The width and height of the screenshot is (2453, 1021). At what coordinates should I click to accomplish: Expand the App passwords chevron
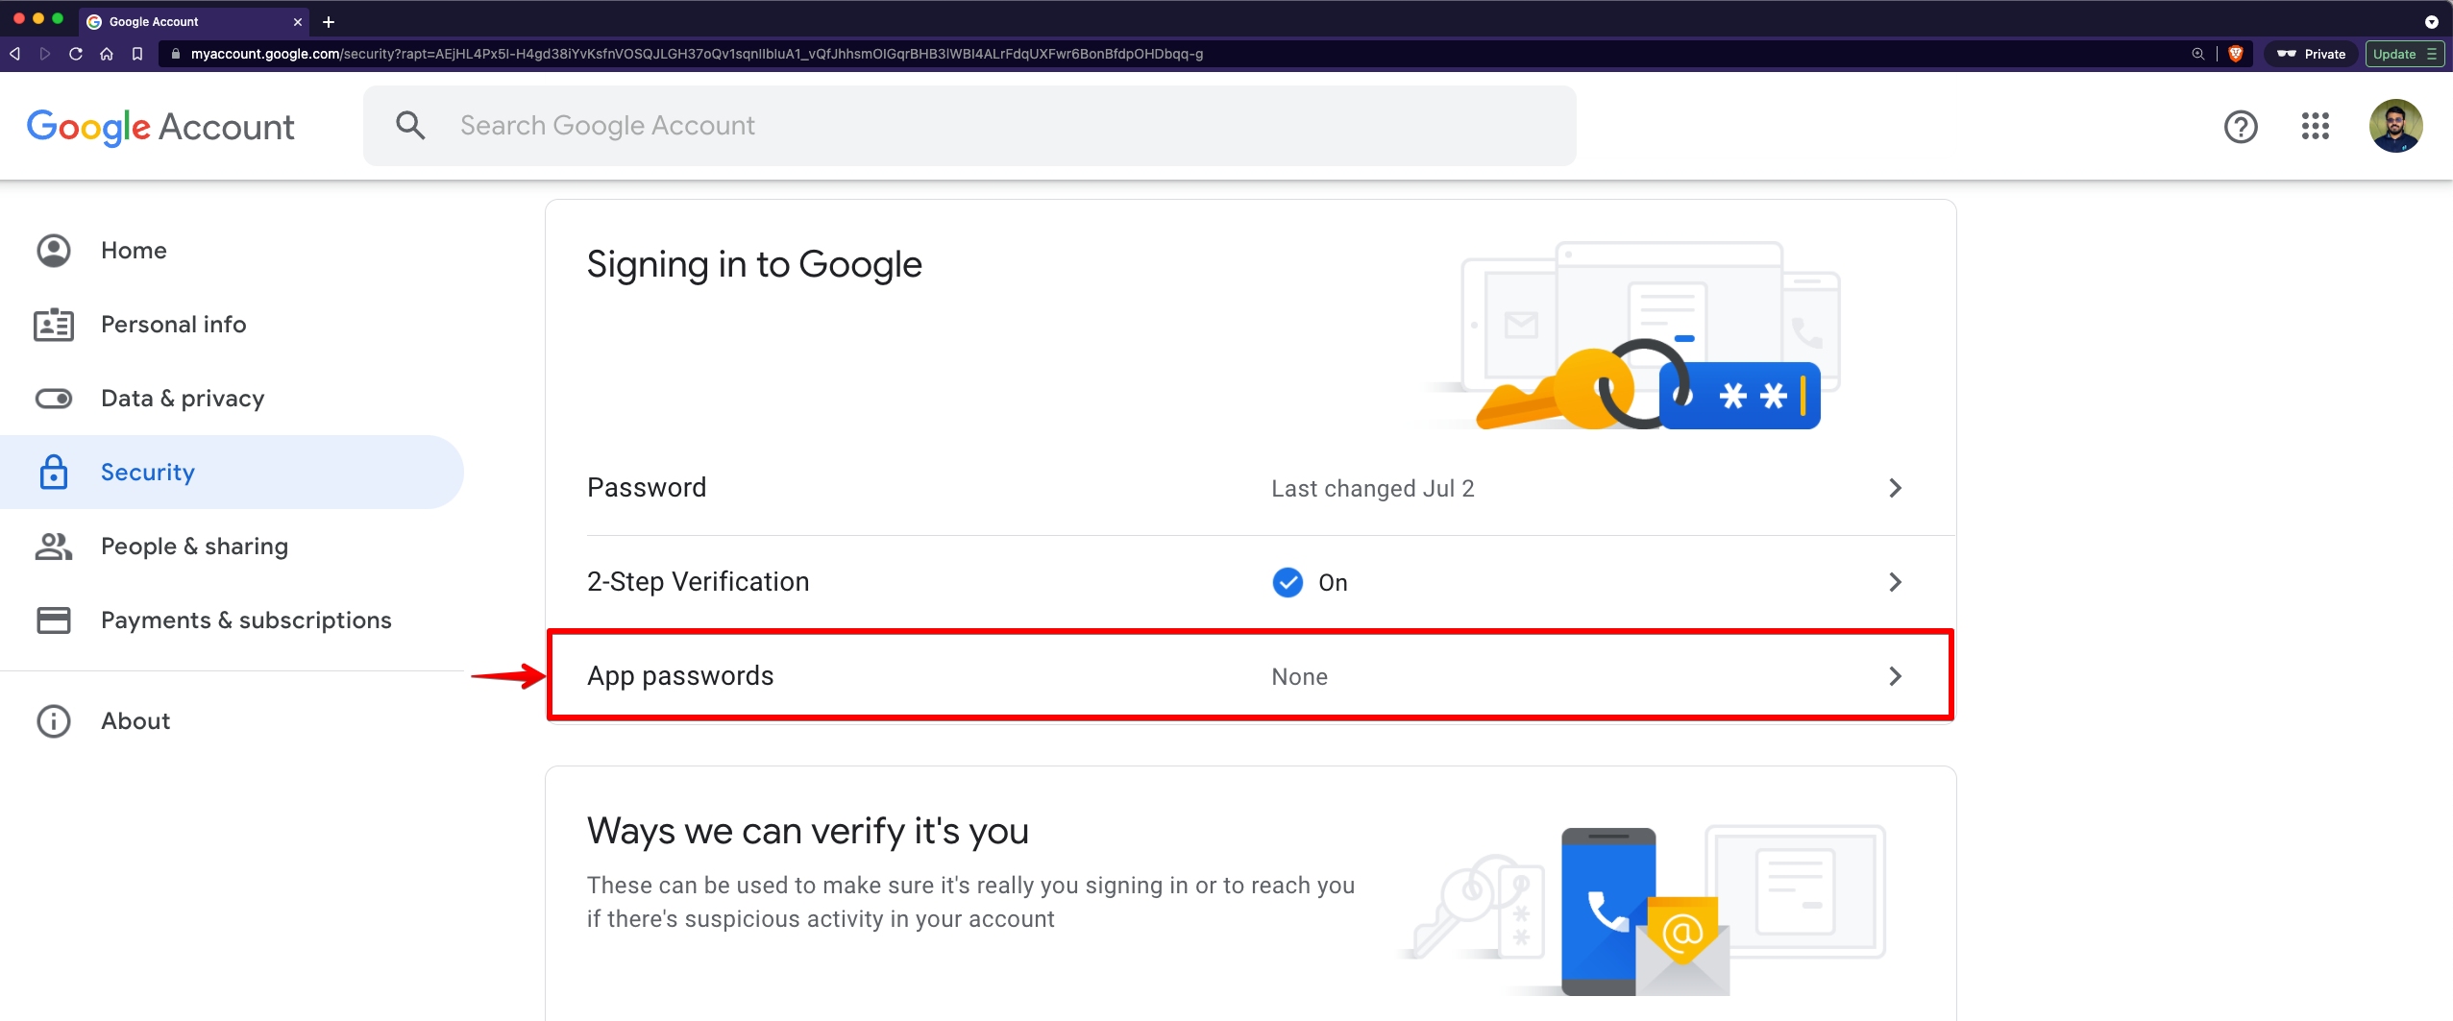coord(1895,676)
